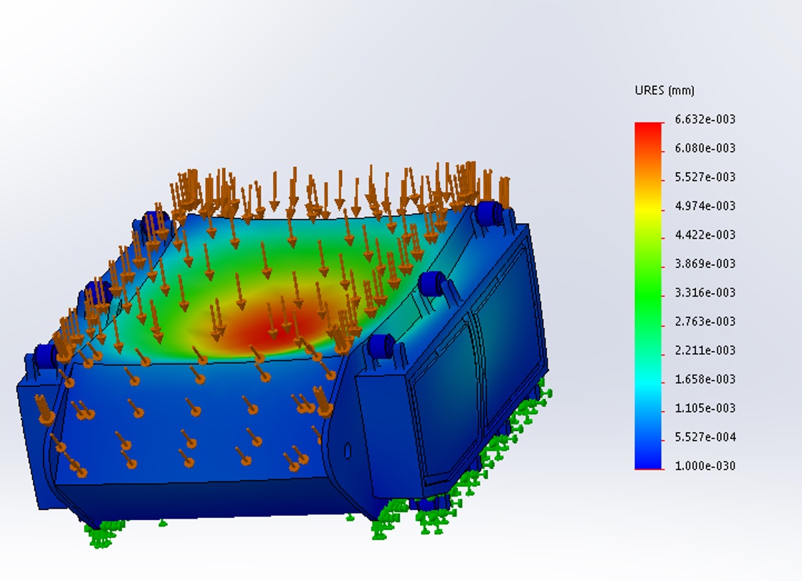
Task: Select the legend value 4.422e-003
Action: [x=705, y=235]
